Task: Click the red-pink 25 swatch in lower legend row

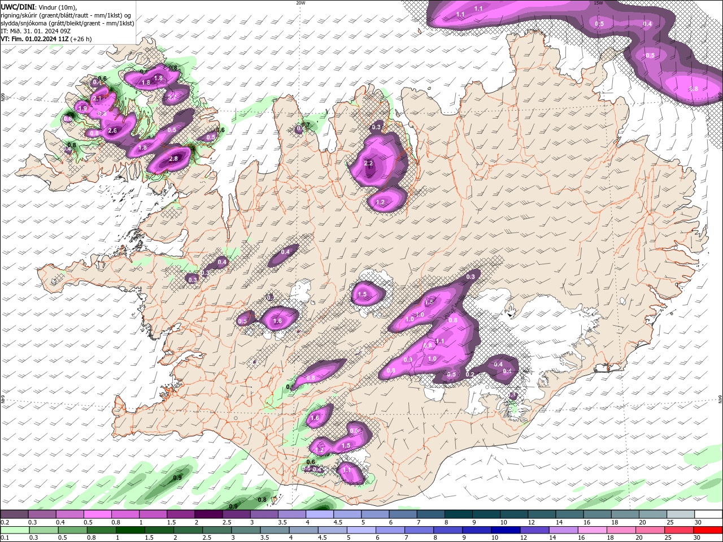Action: 679,530
